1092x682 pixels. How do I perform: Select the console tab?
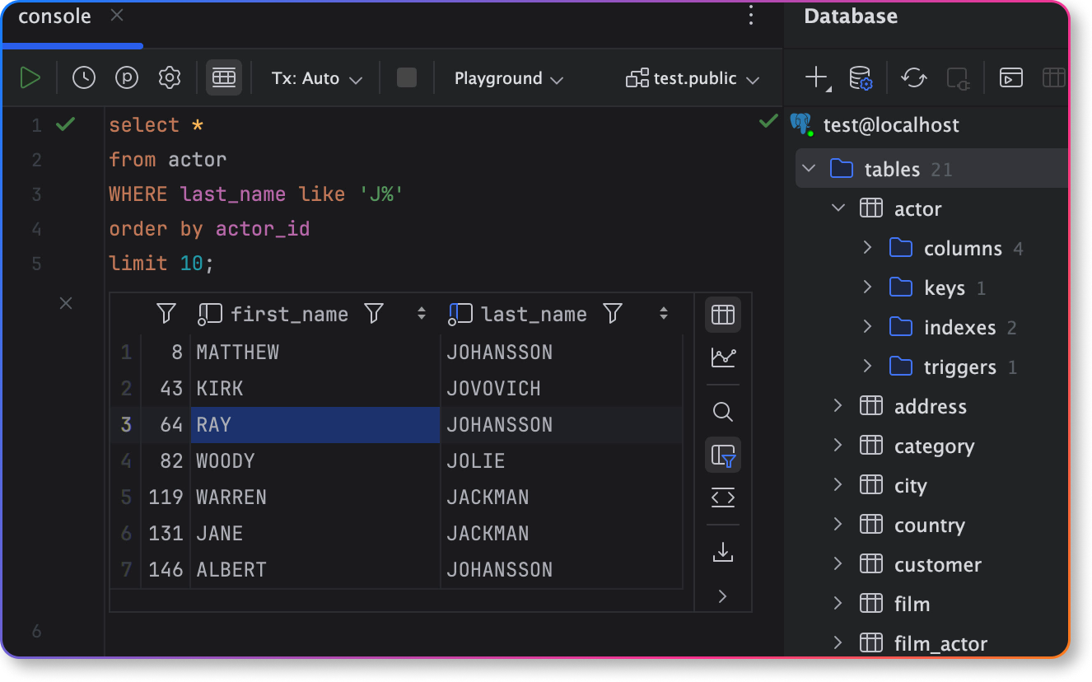pos(54,16)
